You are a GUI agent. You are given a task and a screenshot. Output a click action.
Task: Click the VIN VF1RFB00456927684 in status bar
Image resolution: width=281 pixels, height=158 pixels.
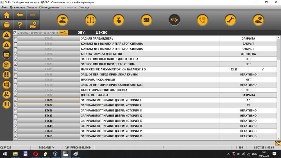(x=78, y=148)
